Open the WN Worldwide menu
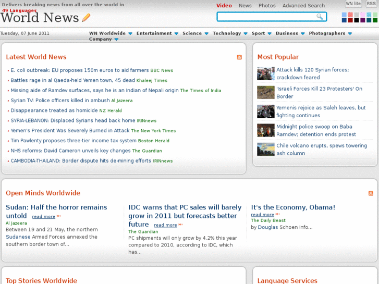The width and height of the screenshot is (379, 284). tap(107, 33)
